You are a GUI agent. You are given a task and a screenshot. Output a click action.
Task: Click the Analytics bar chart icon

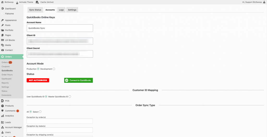(x=2, y=116)
